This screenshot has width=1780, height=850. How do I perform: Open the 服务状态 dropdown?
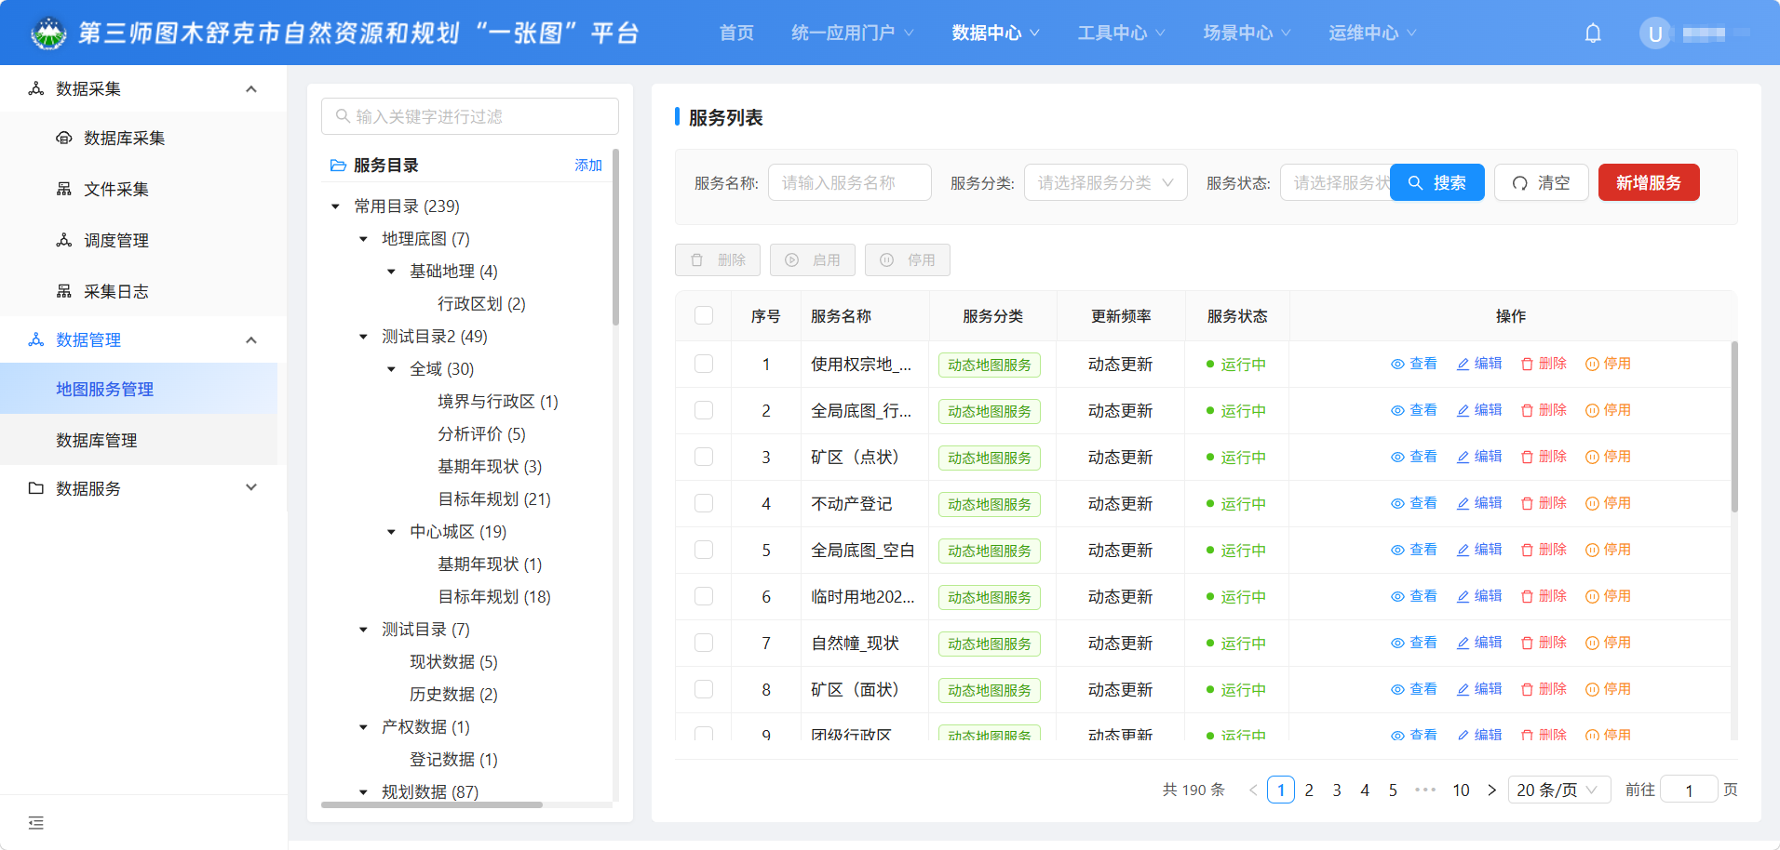tap(1336, 182)
